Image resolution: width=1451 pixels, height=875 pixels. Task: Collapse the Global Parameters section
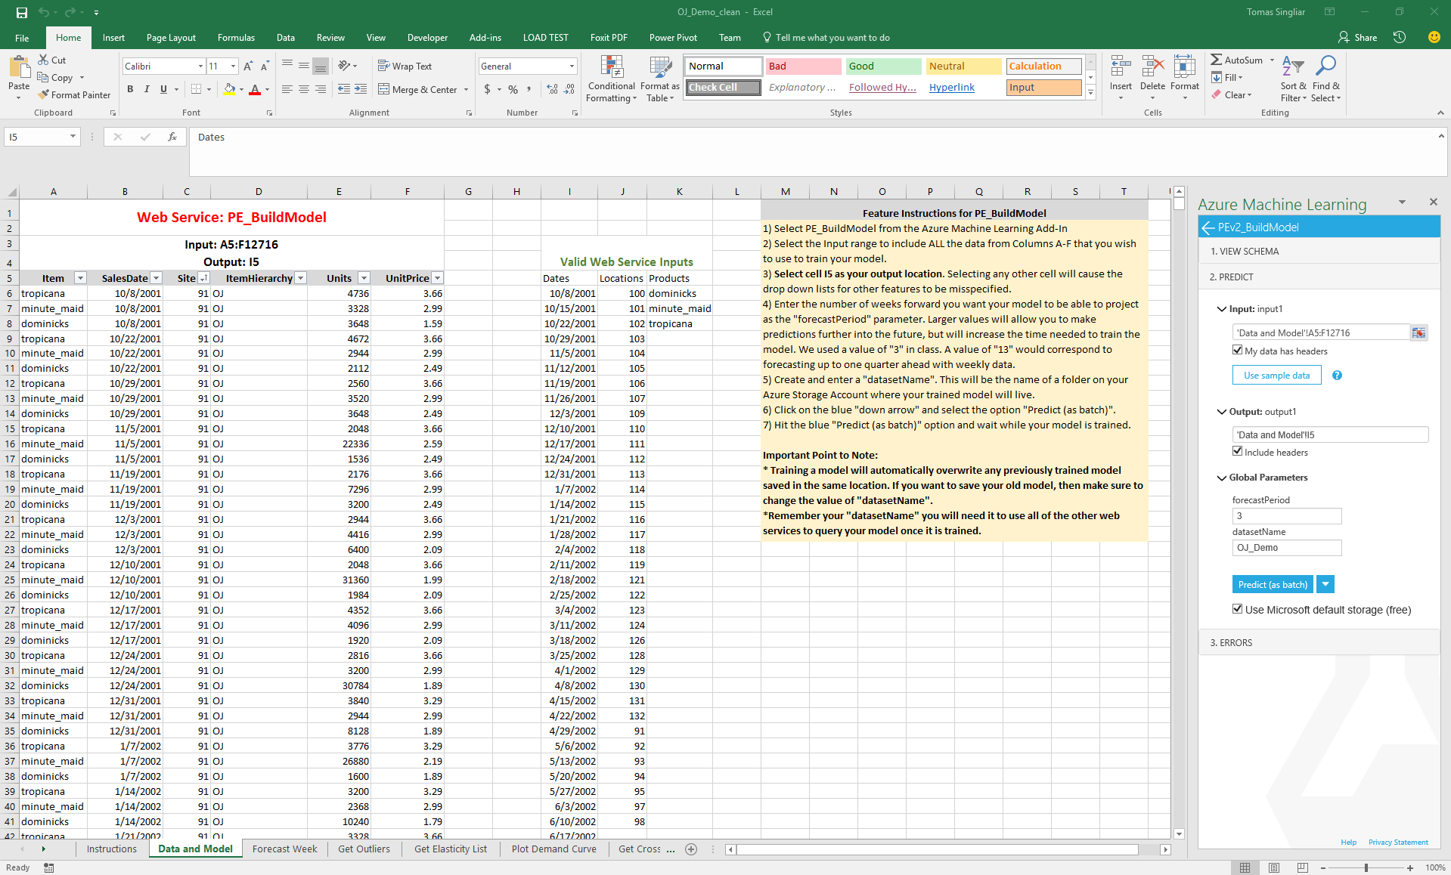pos(1221,478)
